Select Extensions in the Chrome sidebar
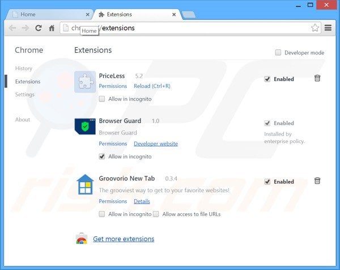 point(28,81)
